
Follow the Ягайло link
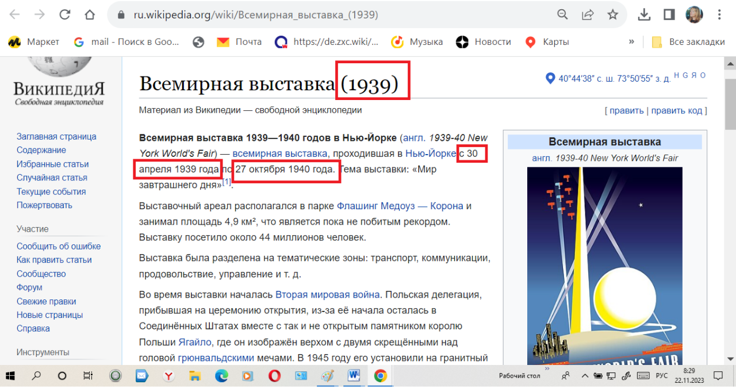[x=195, y=342]
